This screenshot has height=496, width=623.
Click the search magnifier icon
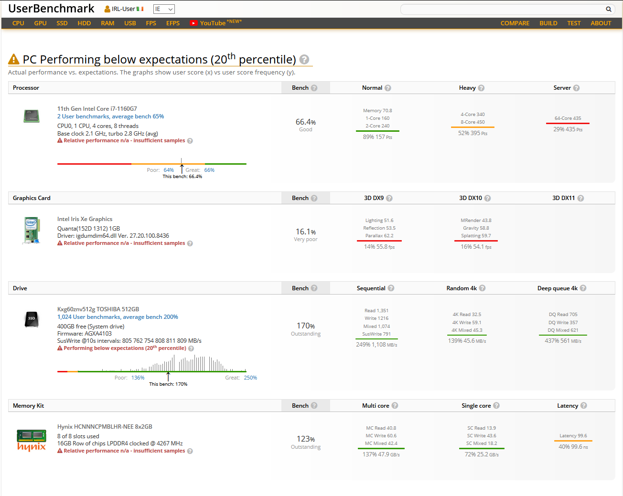[608, 9]
